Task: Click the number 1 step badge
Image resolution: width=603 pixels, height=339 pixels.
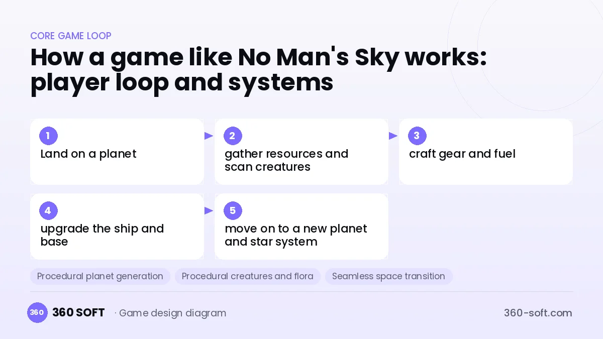Action: click(48, 136)
